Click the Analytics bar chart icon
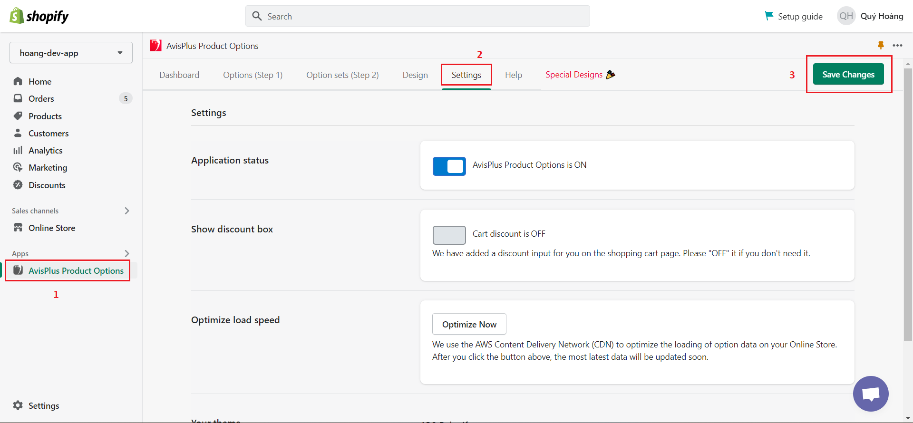 [18, 150]
